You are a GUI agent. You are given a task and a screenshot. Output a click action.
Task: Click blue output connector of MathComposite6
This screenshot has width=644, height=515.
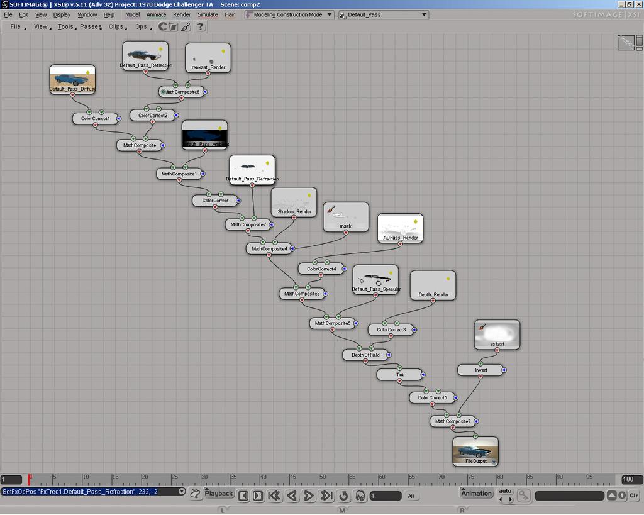tap(205, 92)
